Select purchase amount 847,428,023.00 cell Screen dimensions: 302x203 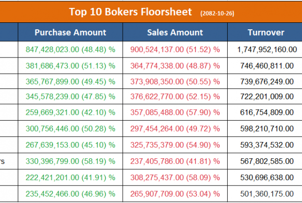(70, 49)
